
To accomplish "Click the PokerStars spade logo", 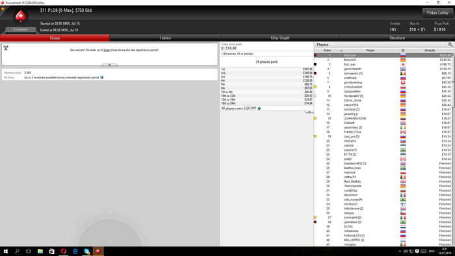I will click(x=21, y=16).
